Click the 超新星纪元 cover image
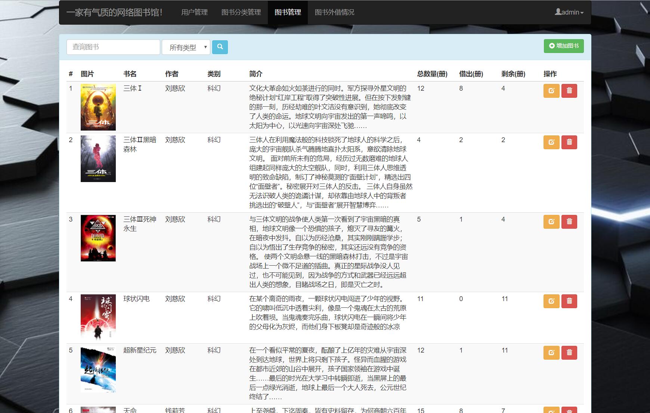This screenshot has height=413, width=650. tap(98, 369)
